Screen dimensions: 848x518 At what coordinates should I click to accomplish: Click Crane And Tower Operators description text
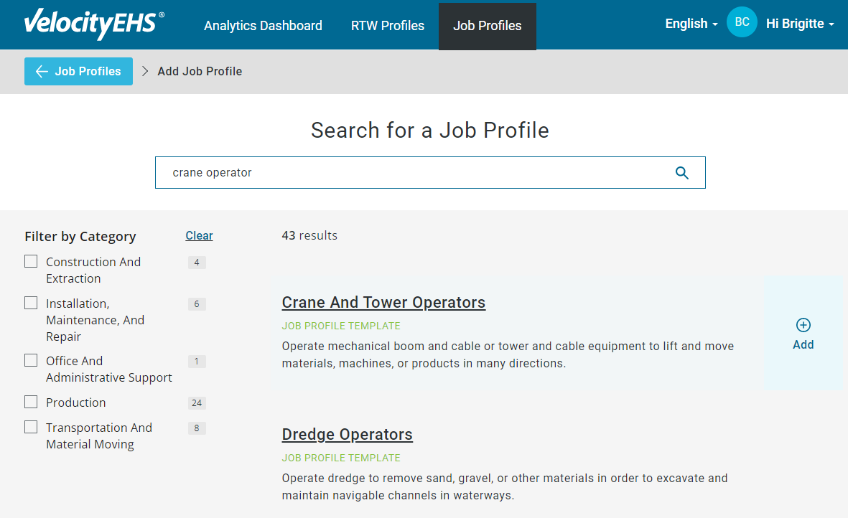(508, 355)
